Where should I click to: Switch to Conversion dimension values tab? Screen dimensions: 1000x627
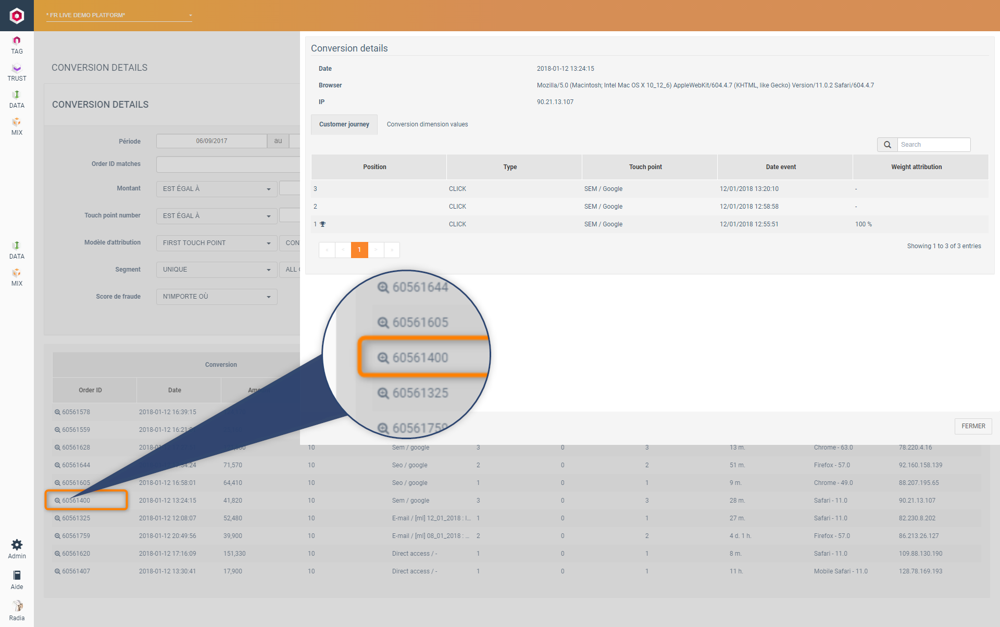click(427, 124)
